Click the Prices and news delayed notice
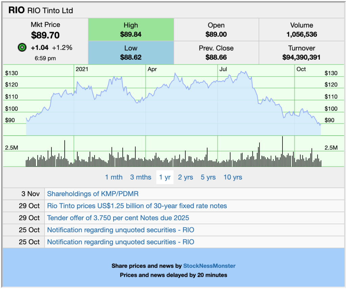346x289 pixels. point(173,275)
